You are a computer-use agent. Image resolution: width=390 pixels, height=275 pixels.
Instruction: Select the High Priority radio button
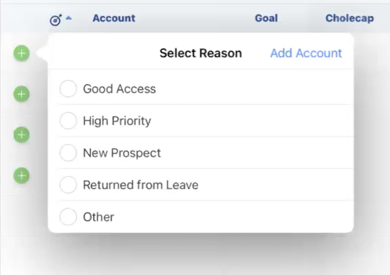pos(68,121)
